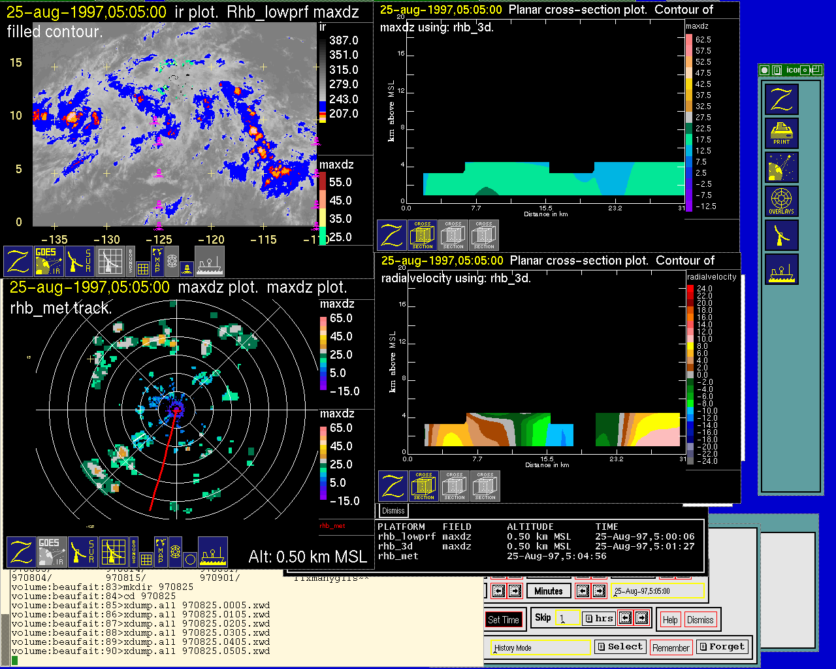Click the BOUNDS icon in top plot toolbar
Image resolution: width=836 pixels, height=669 pixels.
coord(131,261)
